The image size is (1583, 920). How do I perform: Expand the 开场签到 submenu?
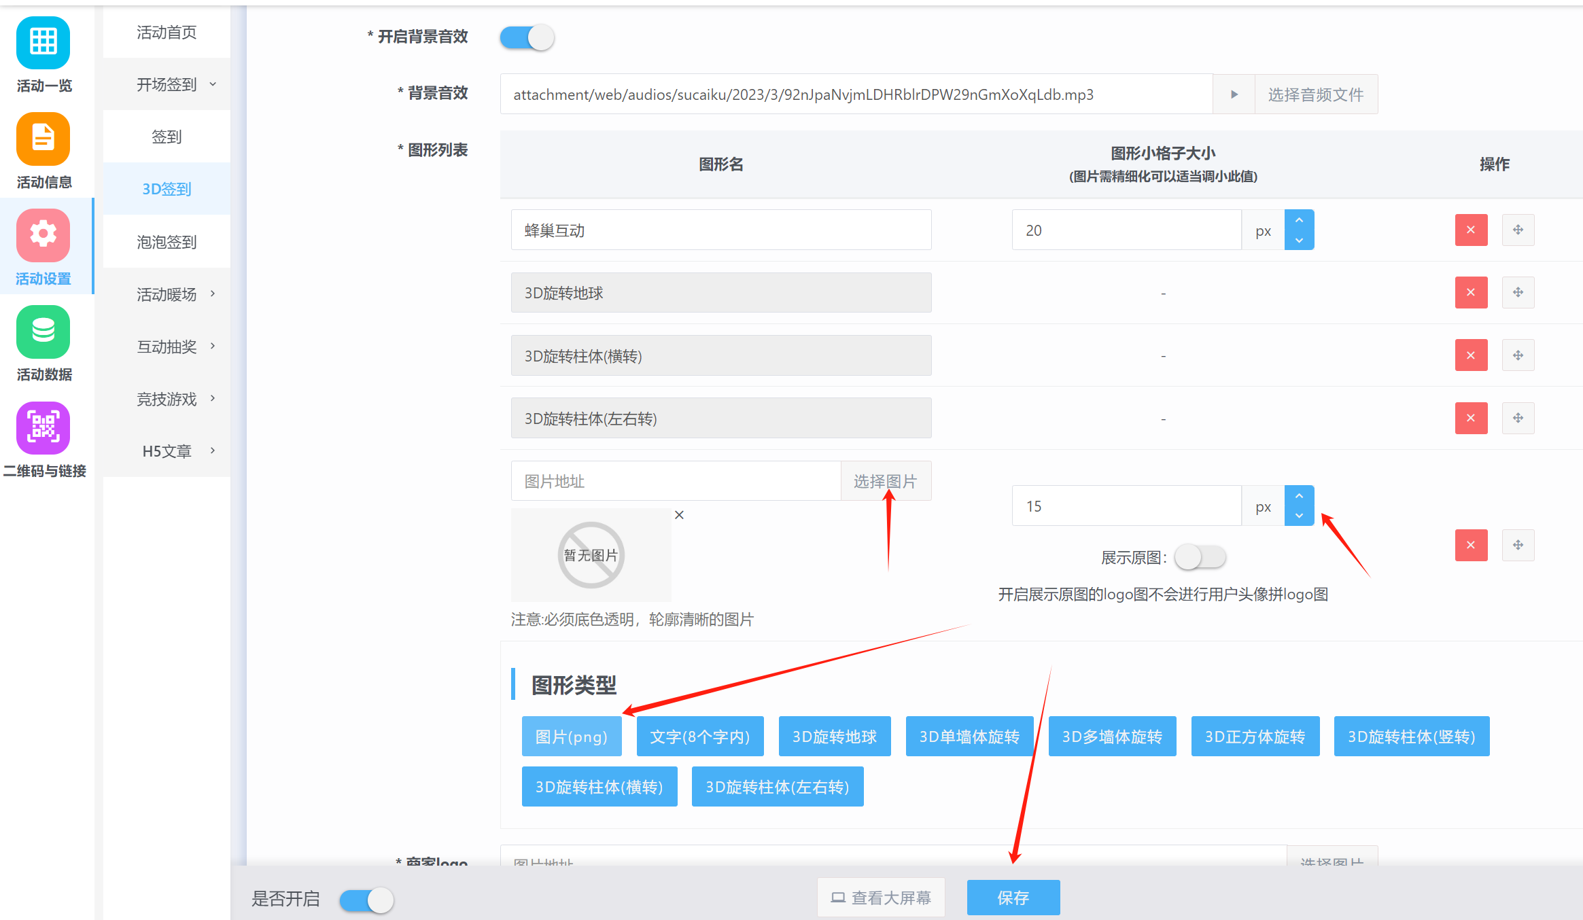coord(167,84)
